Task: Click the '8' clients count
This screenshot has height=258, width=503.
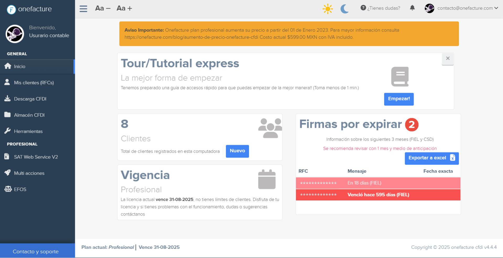Action: tap(125, 124)
